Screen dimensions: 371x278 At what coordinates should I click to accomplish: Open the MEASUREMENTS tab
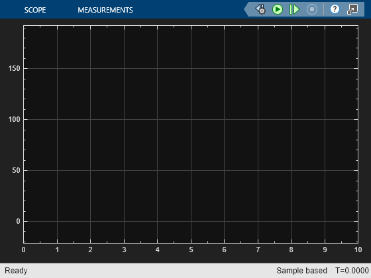click(105, 10)
